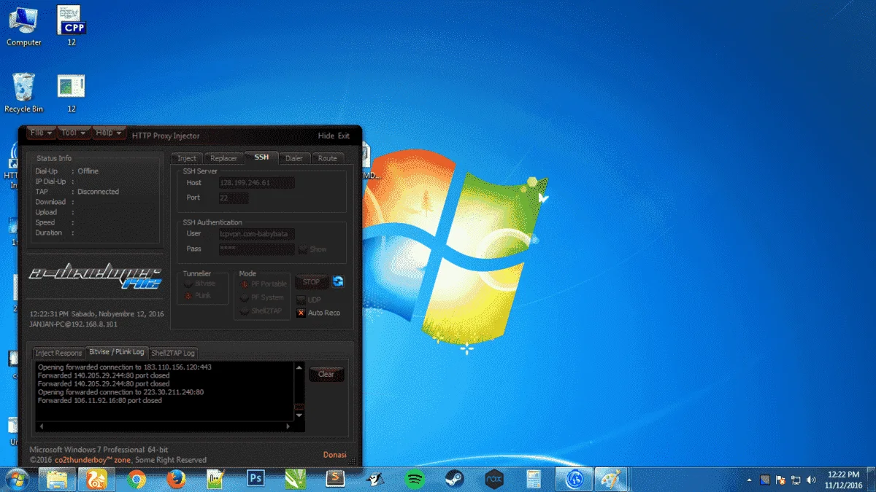
Task: Click Hide in the injector title bar
Action: (326, 136)
